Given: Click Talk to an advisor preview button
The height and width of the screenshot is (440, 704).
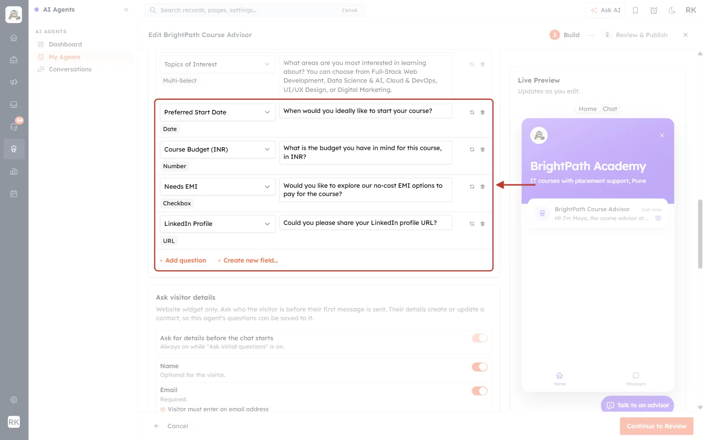Looking at the screenshot, I should [x=638, y=405].
